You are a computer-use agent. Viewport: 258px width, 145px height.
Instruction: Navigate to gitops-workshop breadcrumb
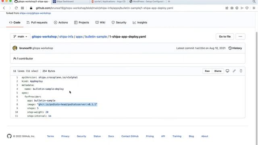[44, 37]
